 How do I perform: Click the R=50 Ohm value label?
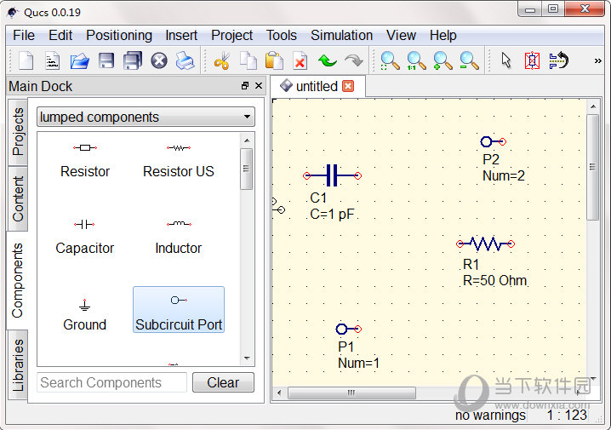(x=494, y=280)
